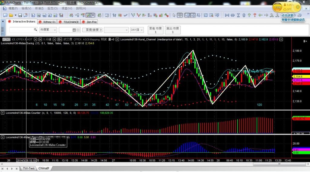Switch chart style to line-on-close icon
Viewport: 310px width, 172px height.
coord(125,15)
